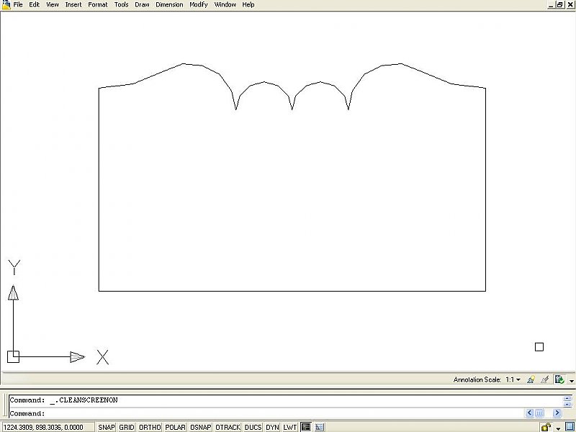The height and width of the screenshot is (432, 576).
Task: Open the Window menu
Action: pyautogui.click(x=225, y=5)
